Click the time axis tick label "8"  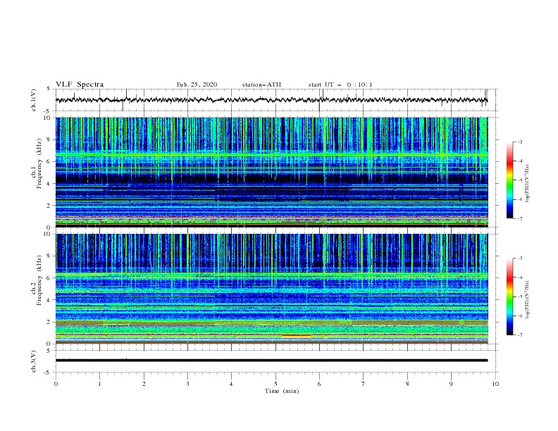point(407,384)
